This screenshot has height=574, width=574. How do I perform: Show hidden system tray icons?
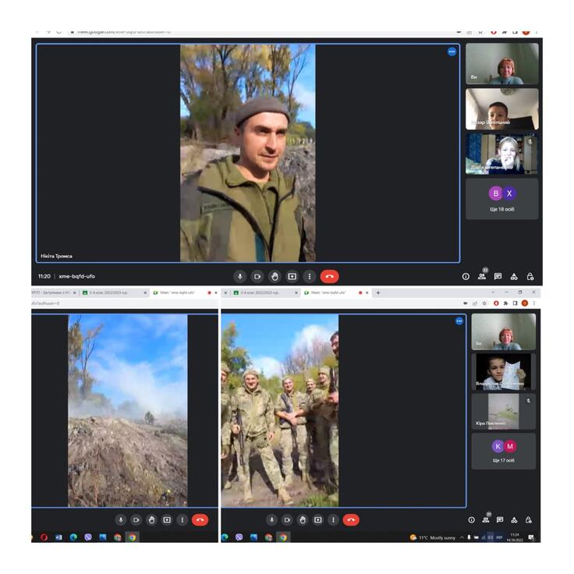[462, 538]
